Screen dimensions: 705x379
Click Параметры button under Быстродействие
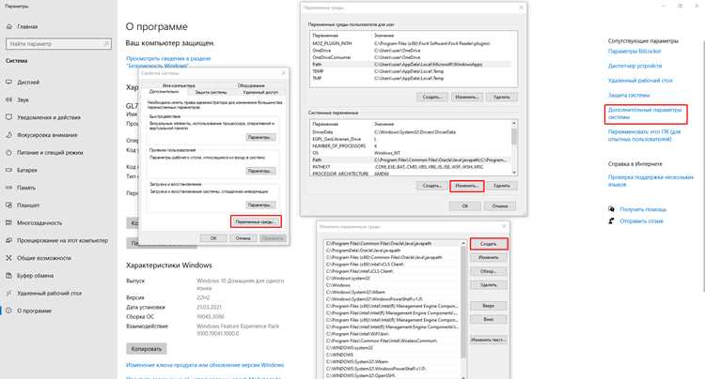260,137
